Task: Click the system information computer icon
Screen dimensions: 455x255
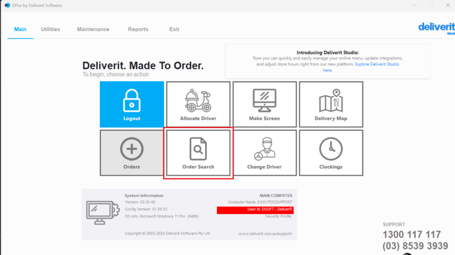Action: coord(103,213)
